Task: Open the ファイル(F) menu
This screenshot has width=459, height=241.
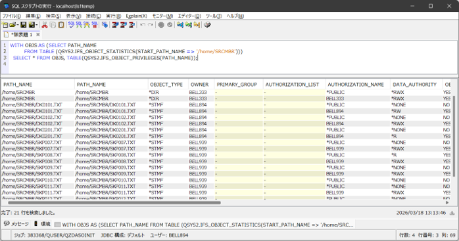Action: pyautogui.click(x=12, y=16)
